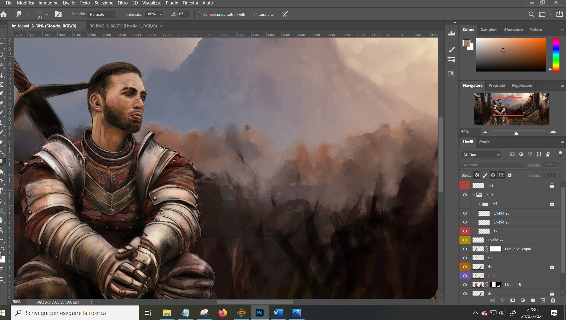Enable Campiona da tutti i livelli
Image resolution: width=566 pixels, height=320 pixels.
coord(200,14)
